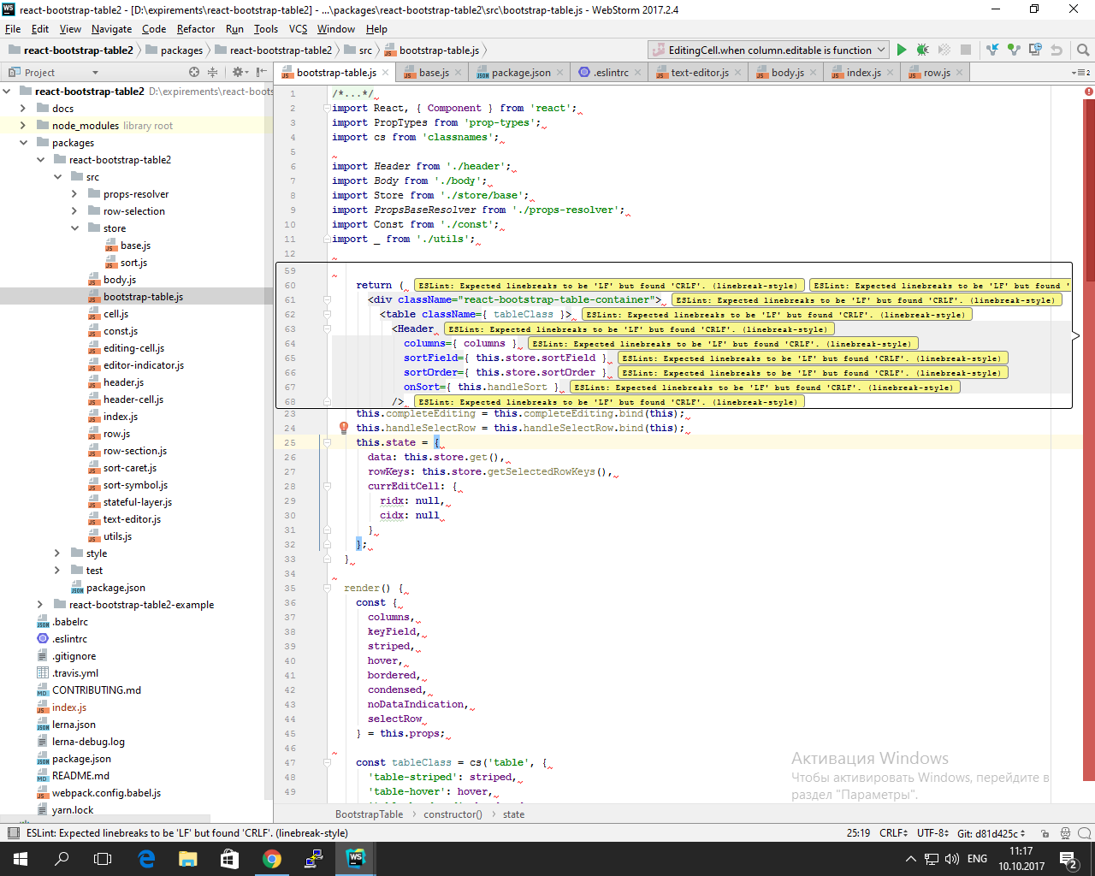Open the Windows Action Center

coord(1068,859)
